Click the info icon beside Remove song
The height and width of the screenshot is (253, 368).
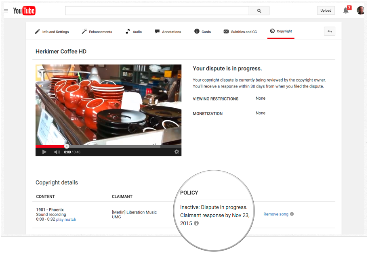coord(291,214)
